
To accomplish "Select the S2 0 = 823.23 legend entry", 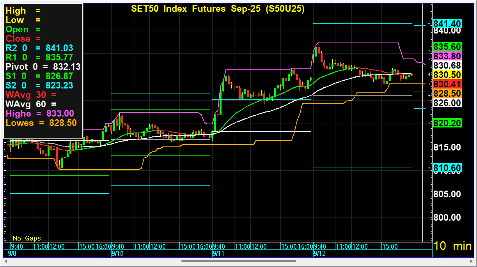I will coord(39,85).
